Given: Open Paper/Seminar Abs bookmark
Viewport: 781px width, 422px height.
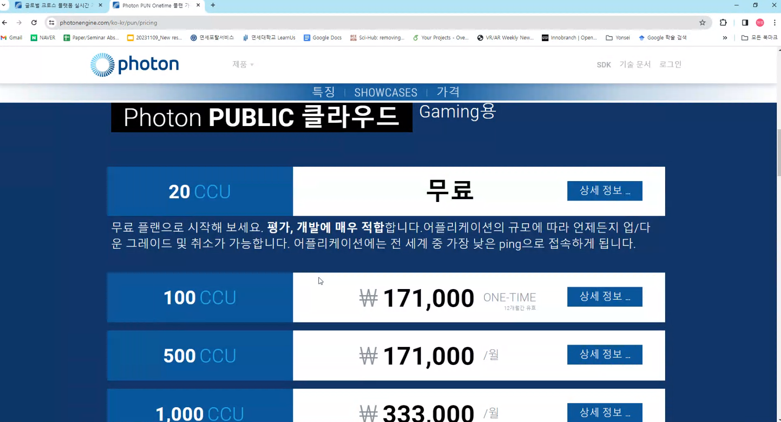Looking at the screenshot, I should 91,38.
